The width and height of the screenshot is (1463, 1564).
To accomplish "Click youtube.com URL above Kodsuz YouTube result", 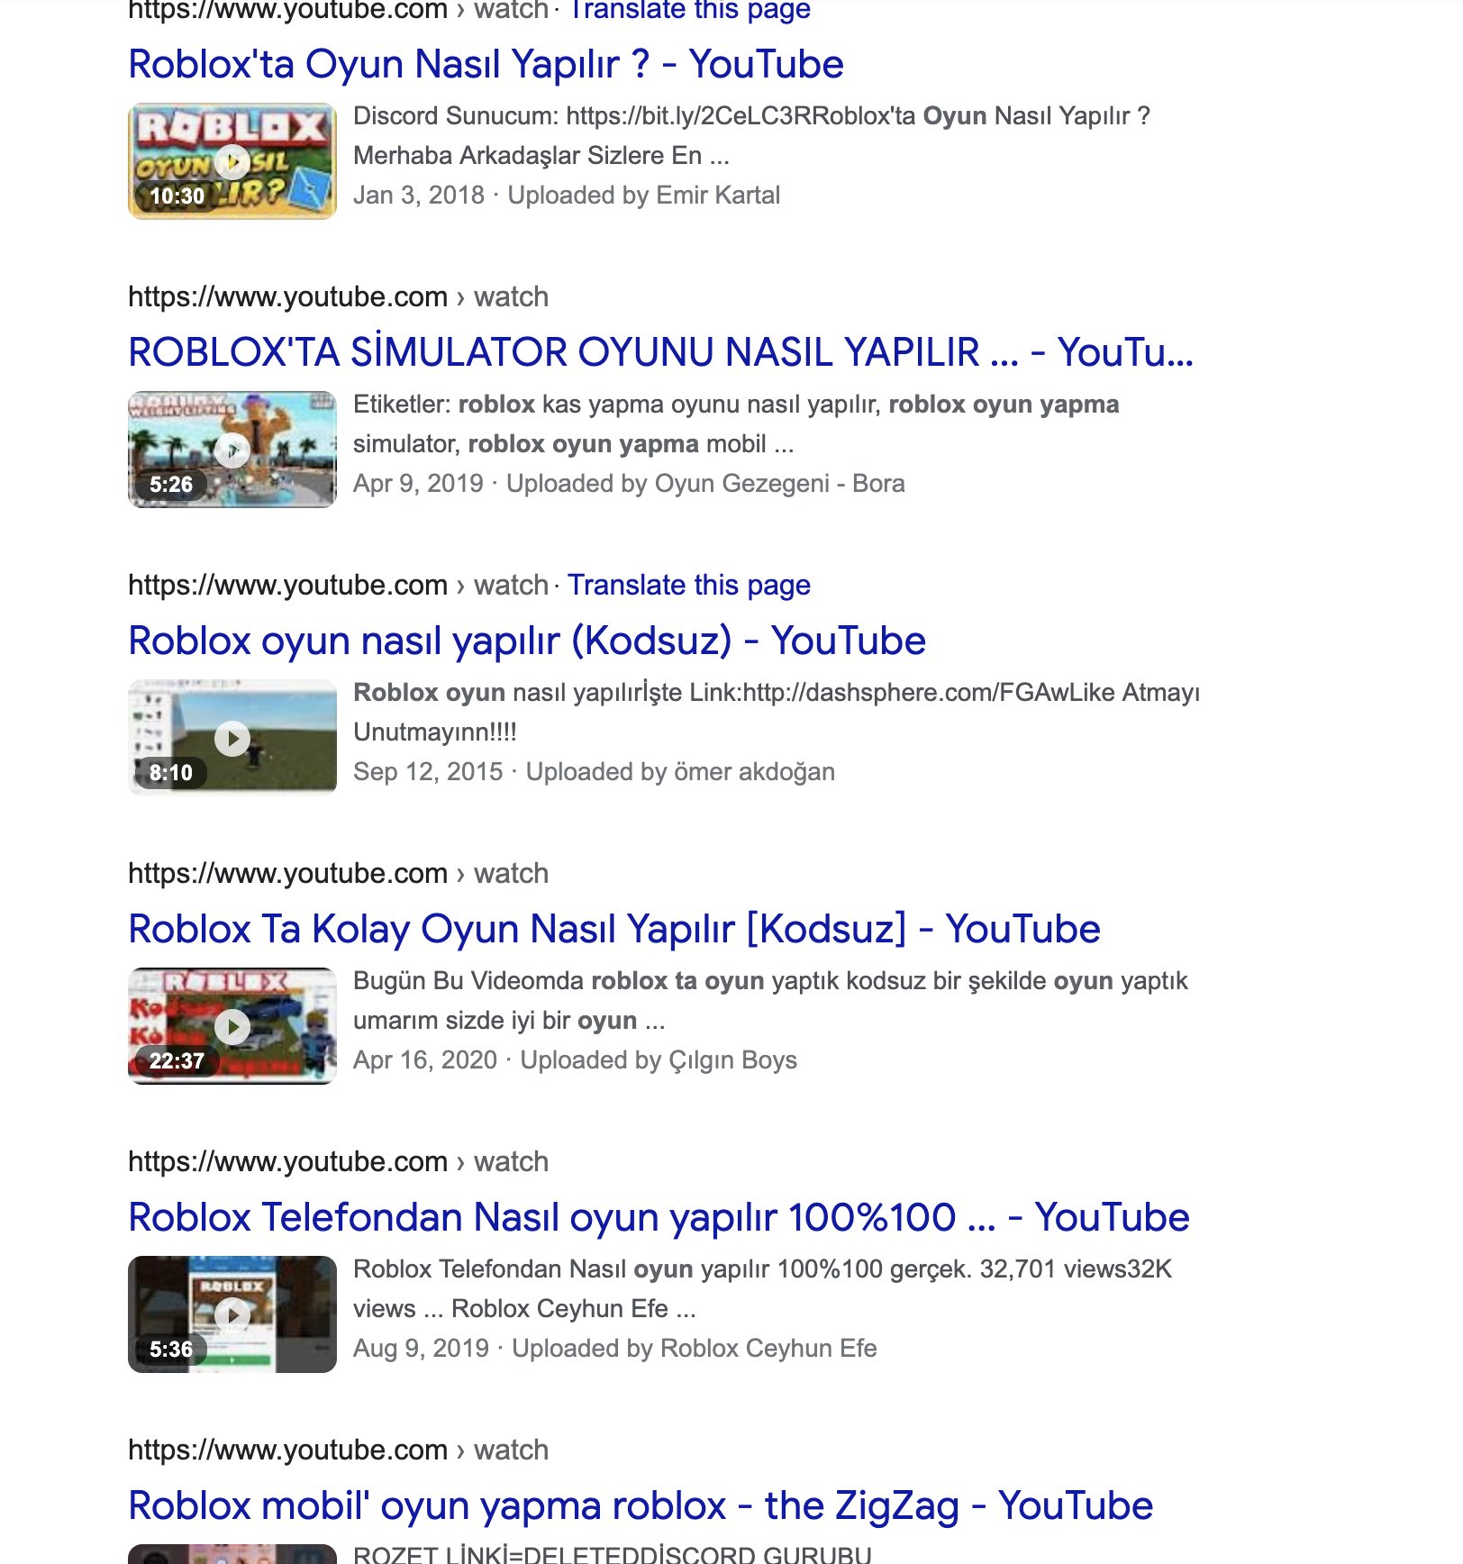I will tap(338, 586).
